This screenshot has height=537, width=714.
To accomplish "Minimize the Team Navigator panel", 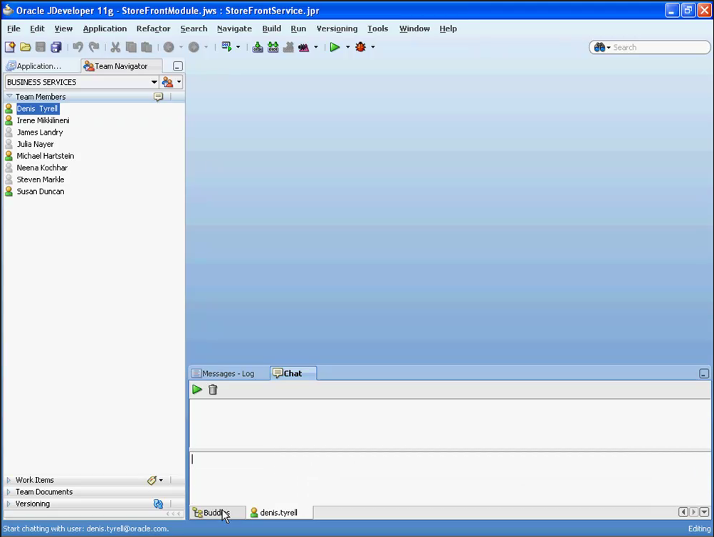I will click(178, 66).
